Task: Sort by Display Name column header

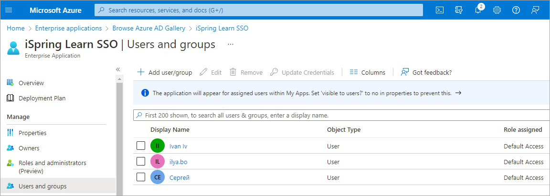Action: click(x=170, y=129)
